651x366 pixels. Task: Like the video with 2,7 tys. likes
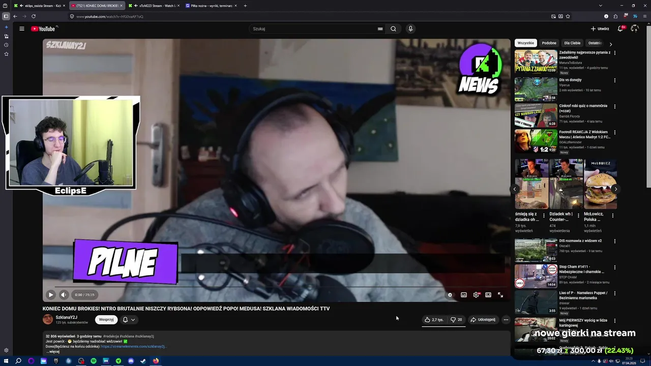point(434,320)
